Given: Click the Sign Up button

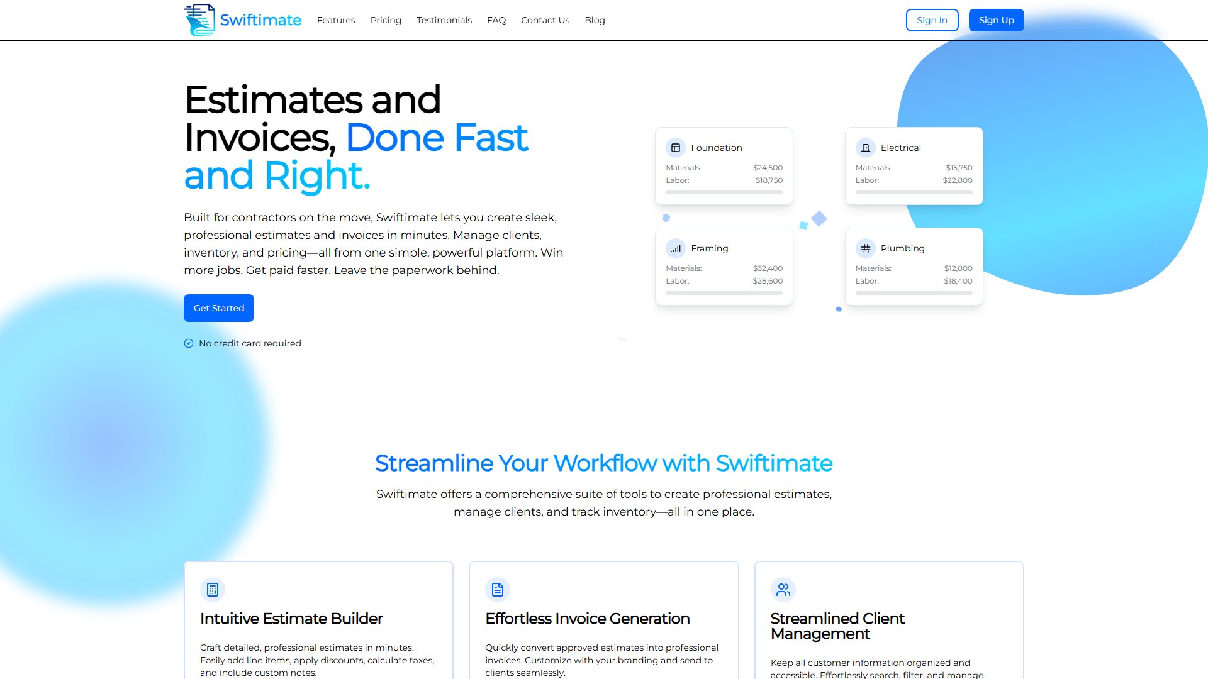Looking at the screenshot, I should [x=997, y=20].
